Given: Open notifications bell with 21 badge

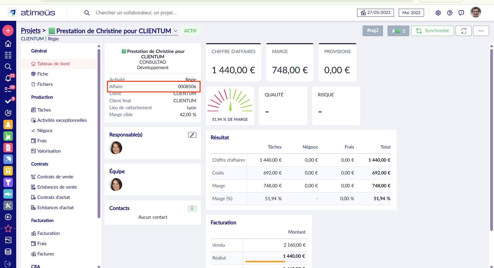Looking at the screenshot, I should tap(8, 78).
